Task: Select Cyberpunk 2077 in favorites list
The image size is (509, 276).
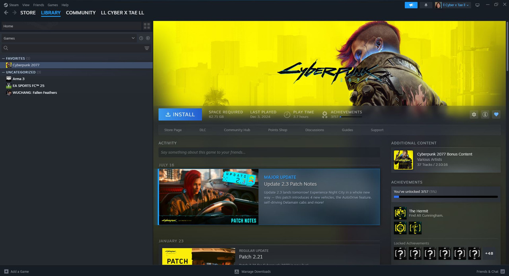Action: tap(76, 65)
